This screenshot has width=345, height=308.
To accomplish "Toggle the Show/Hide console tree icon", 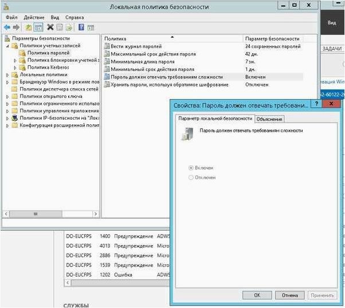I will coord(38,27).
